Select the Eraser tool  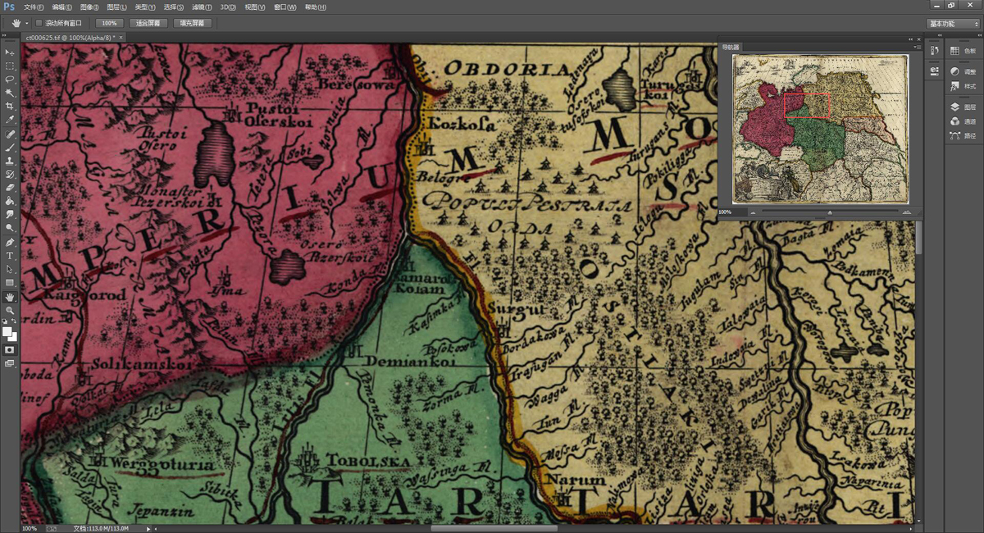pos(10,188)
